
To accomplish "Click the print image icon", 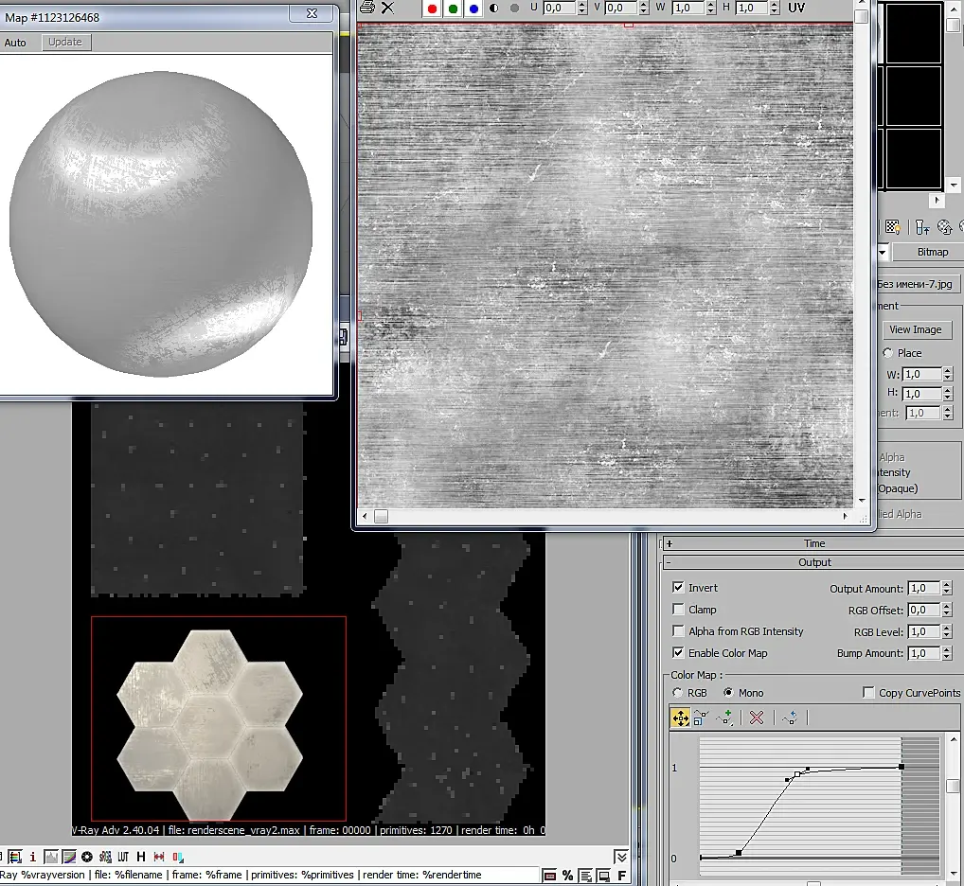I will [367, 8].
